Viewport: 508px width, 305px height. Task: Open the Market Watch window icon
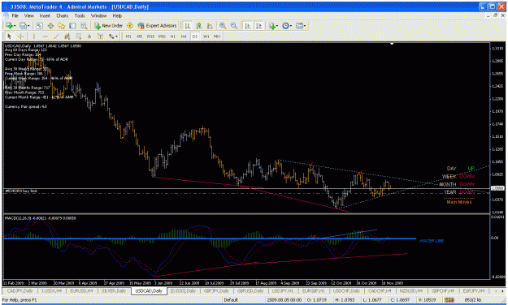pos(39,26)
